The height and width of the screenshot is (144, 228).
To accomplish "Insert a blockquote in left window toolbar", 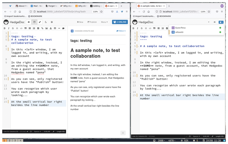I will coord(25,28).
